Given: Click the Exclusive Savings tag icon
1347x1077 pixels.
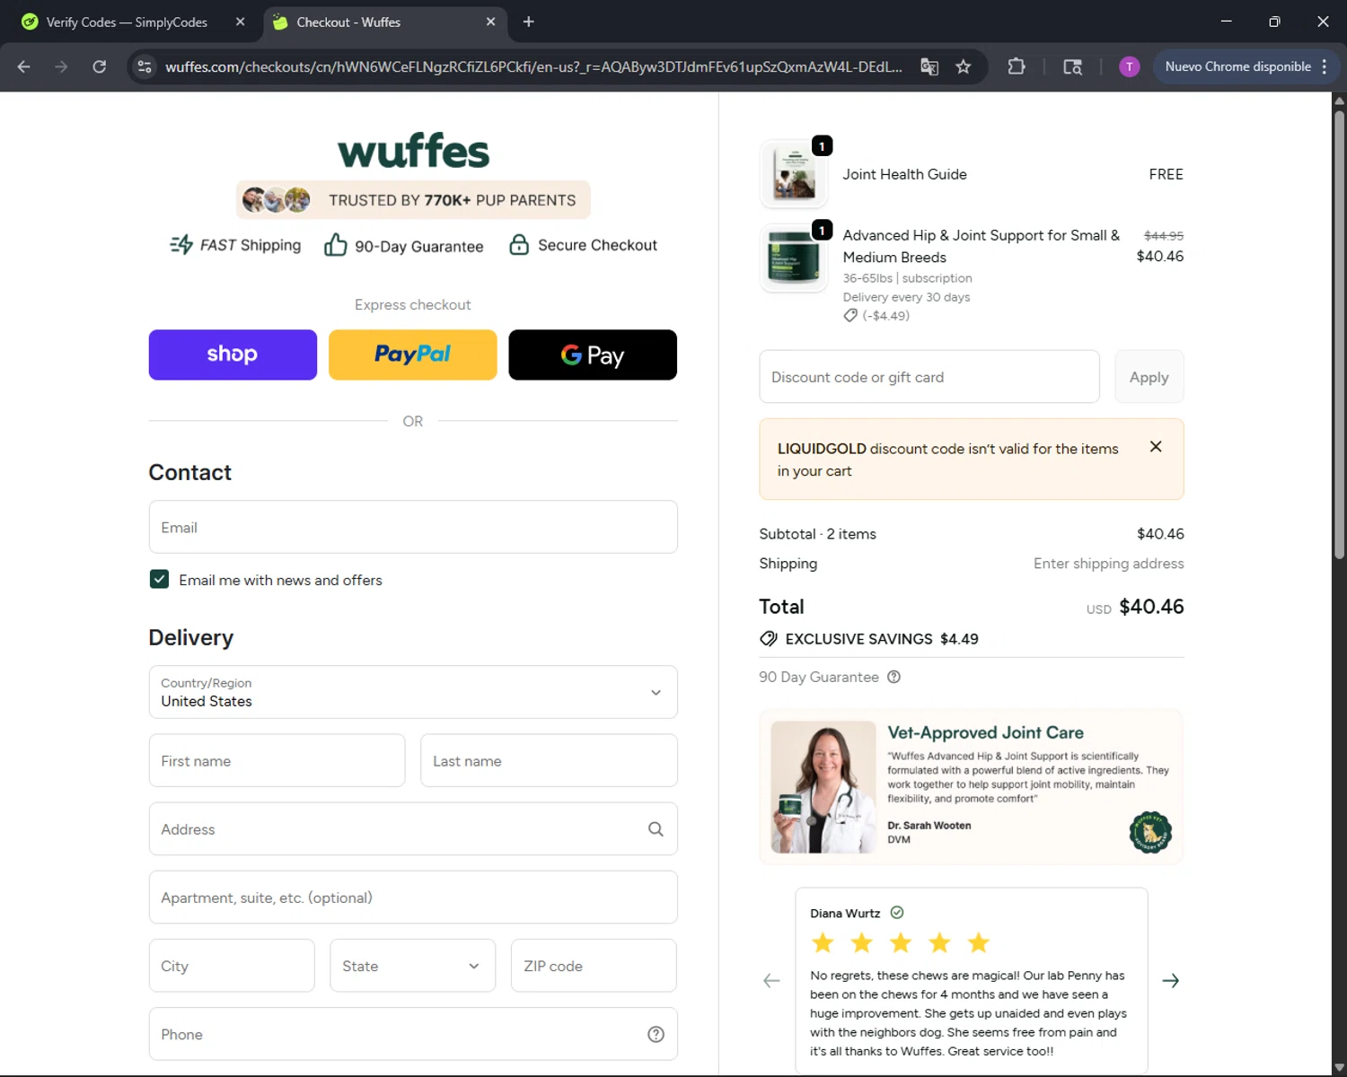Looking at the screenshot, I should click(769, 638).
